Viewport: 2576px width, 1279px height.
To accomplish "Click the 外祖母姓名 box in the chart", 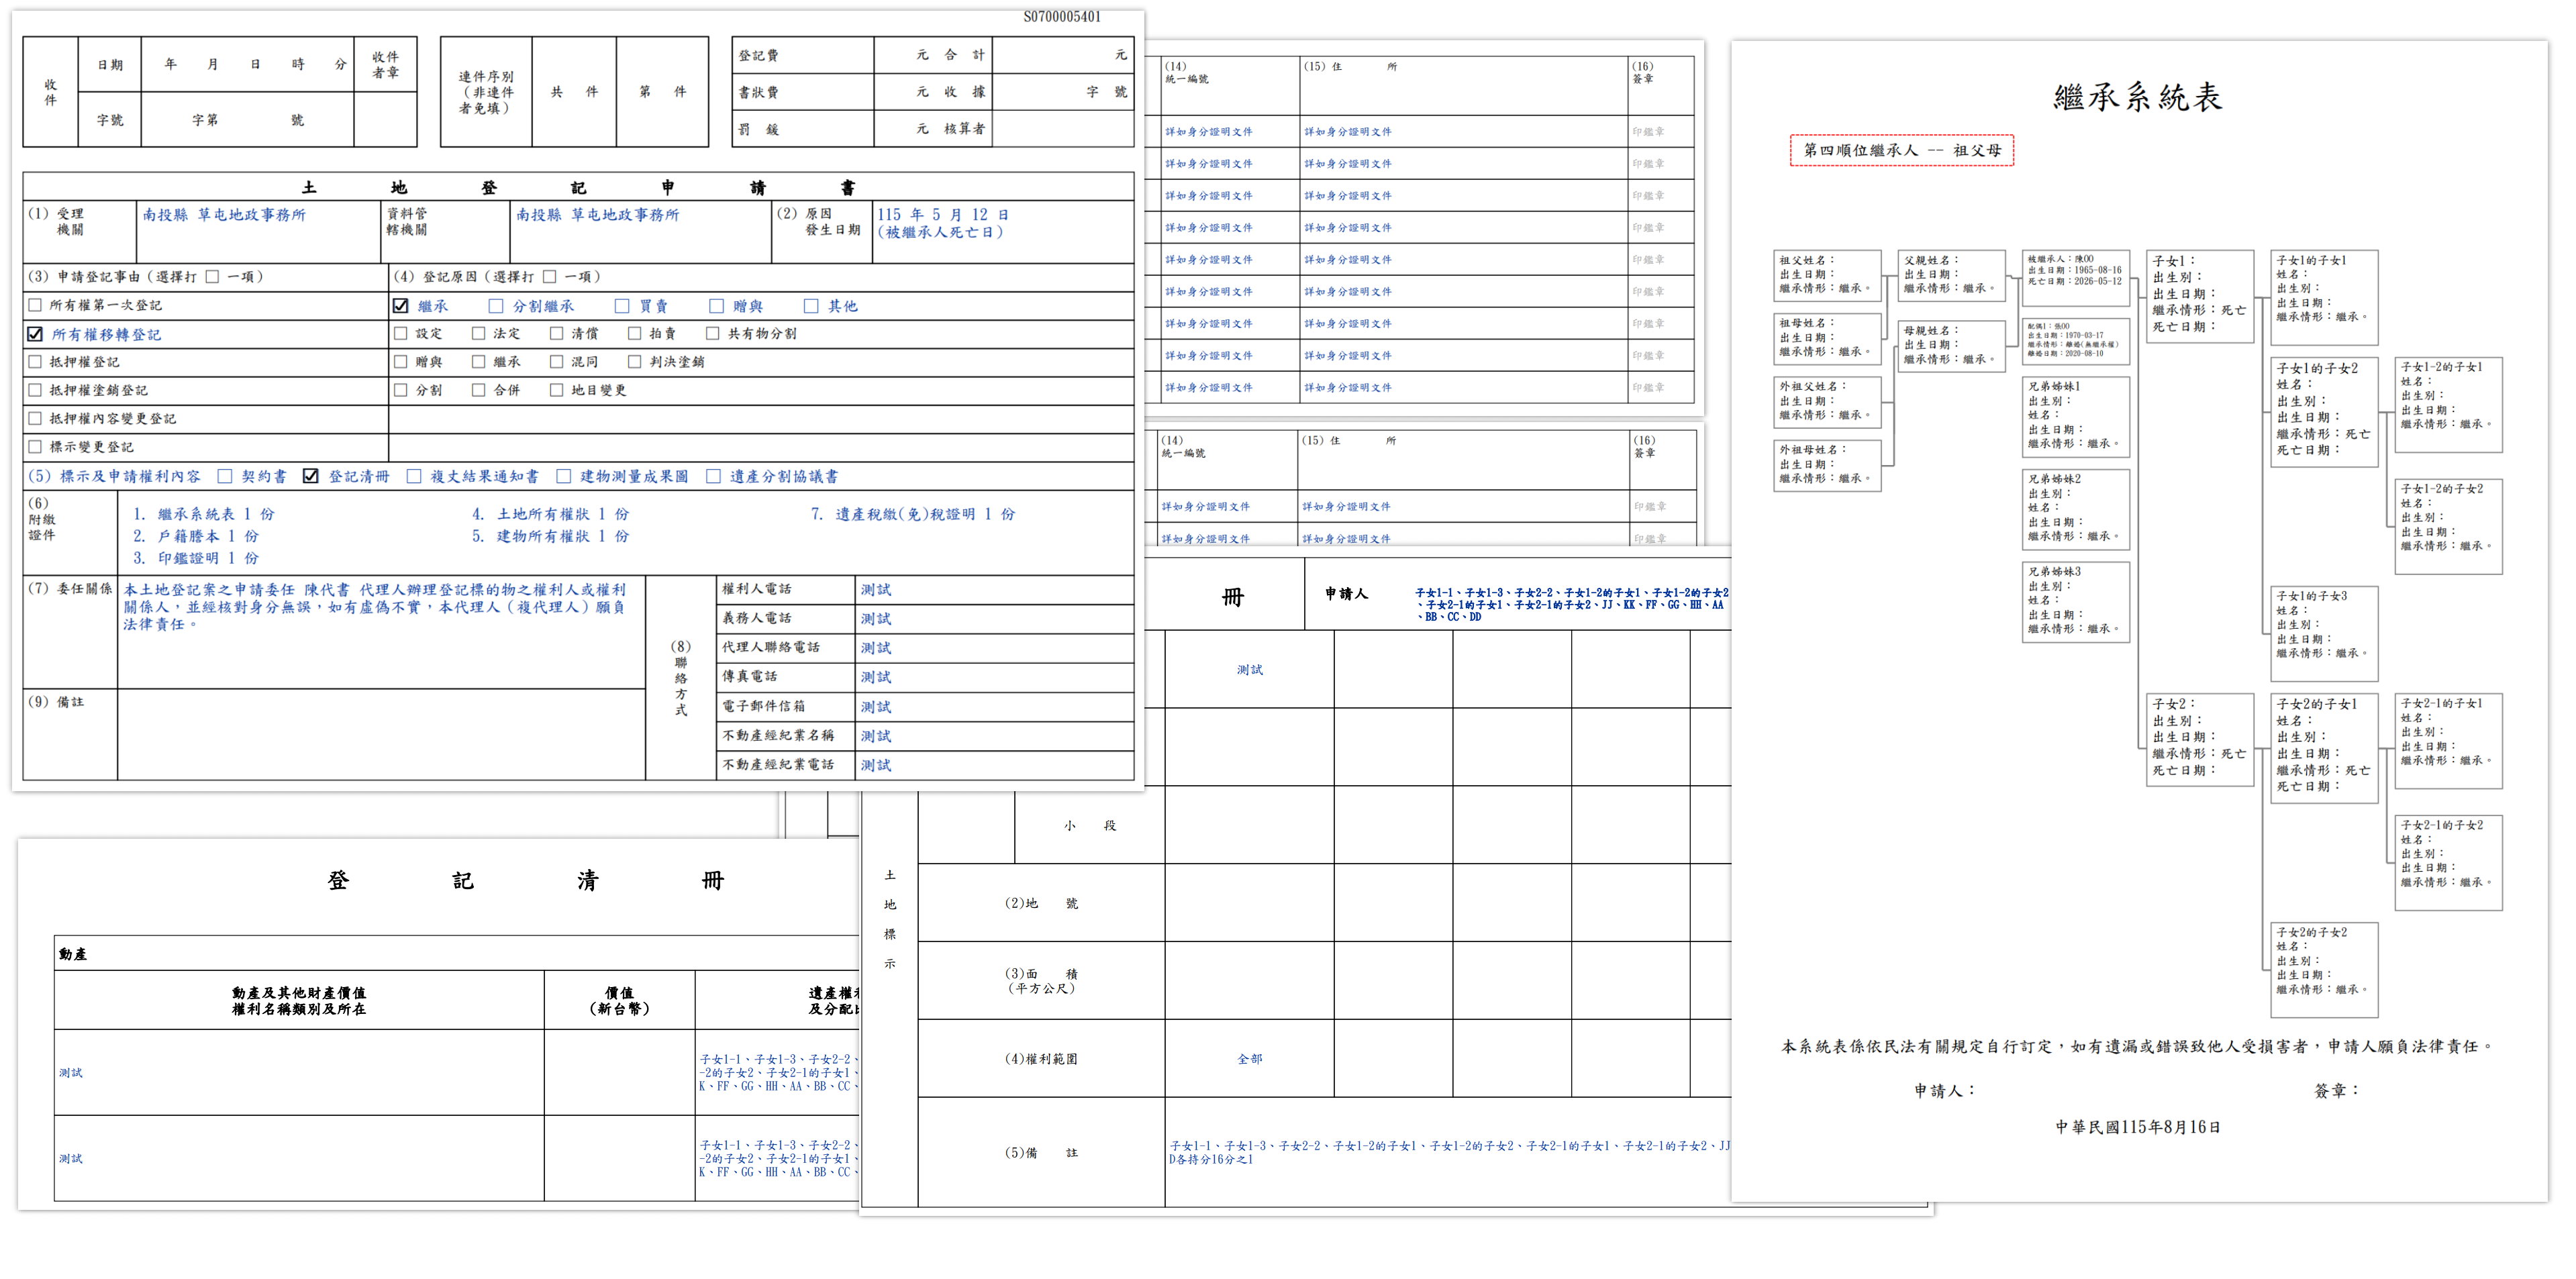I will click(x=1827, y=465).
